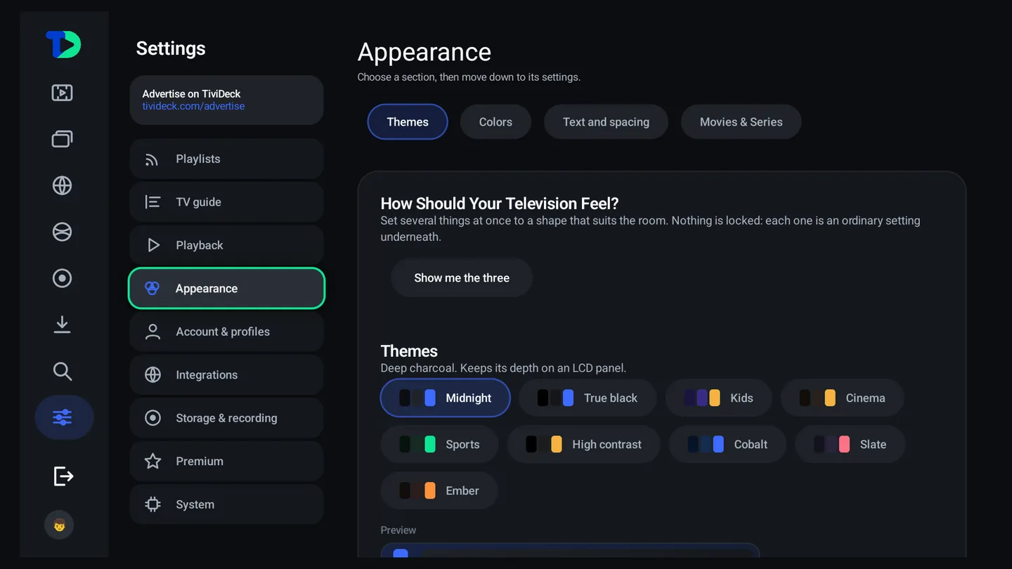This screenshot has height=569, width=1012.
Task: Open the stacked windows library icon
Action: coord(63,139)
